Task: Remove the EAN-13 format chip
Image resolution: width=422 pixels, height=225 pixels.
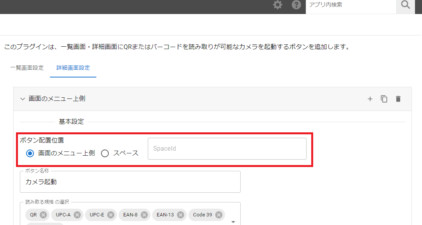Action: pos(180,214)
